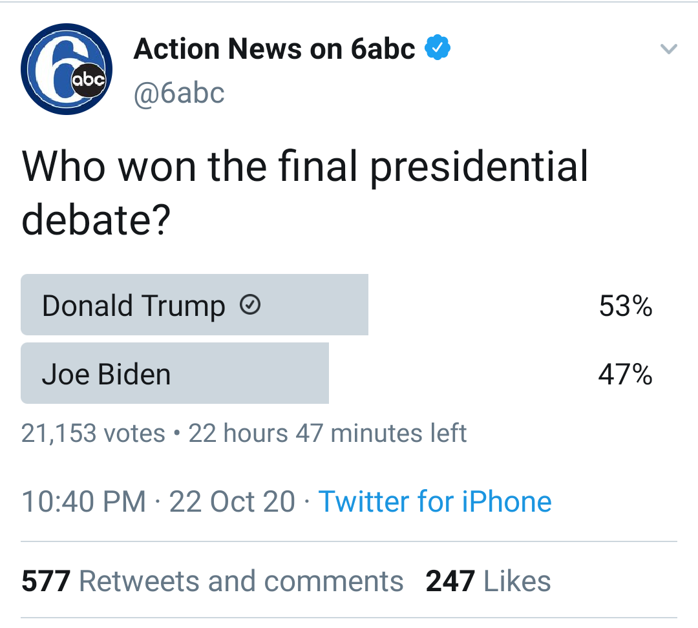Click the checkmark beside Donald Trump
The image size is (698, 628).
[249, 305]
